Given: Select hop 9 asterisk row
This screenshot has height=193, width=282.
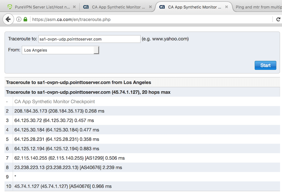Looking at the screenshot, I should pyautogui.click(x=142, y=177).
